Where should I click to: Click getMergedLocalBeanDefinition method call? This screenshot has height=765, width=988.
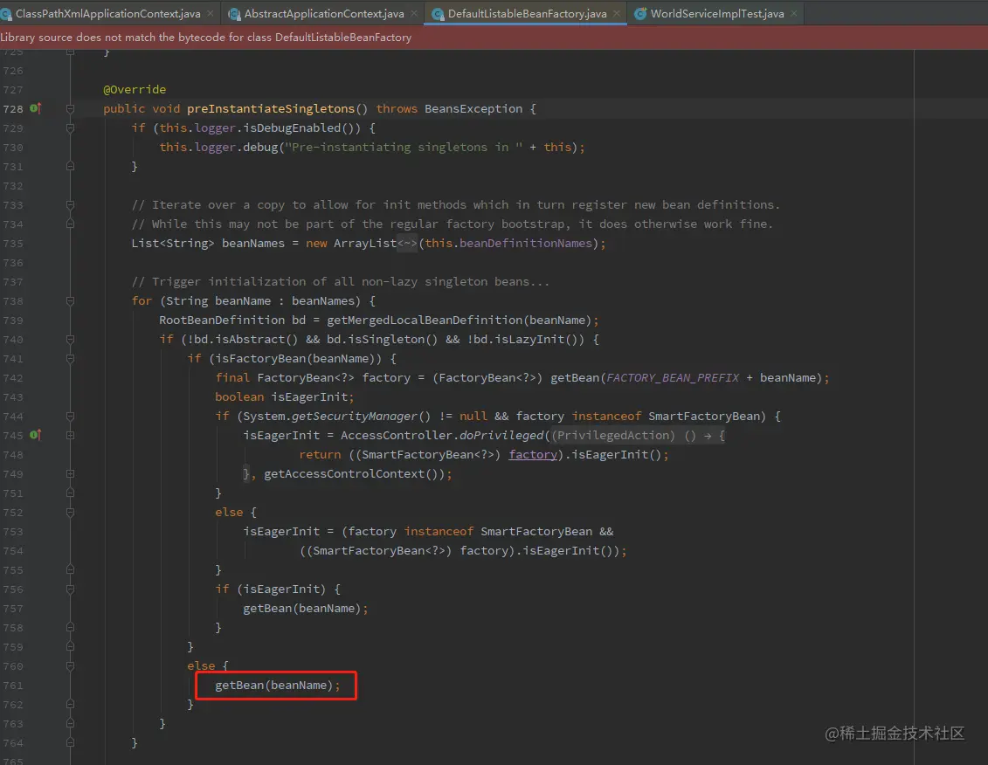point(426,320)
